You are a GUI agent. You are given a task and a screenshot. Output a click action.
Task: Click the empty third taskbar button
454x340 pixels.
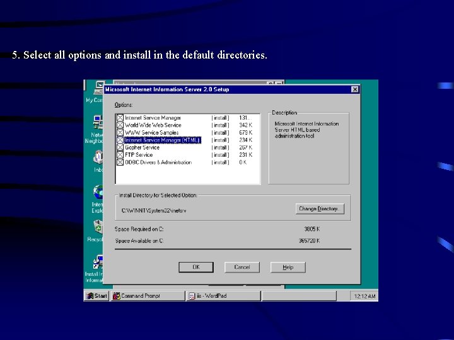[300, 296]
